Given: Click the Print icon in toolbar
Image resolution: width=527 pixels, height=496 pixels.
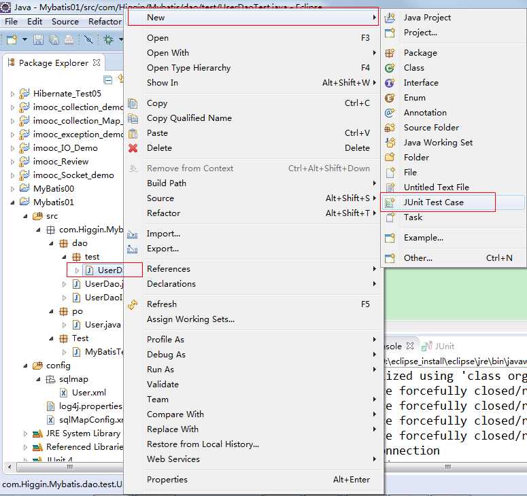Looking at the screenshot, I should (69, 39).
